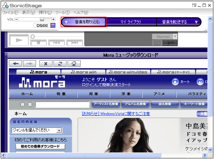Switch to the mora winvideo tab
The image size is (214, 159).
[x=128, y=72]
